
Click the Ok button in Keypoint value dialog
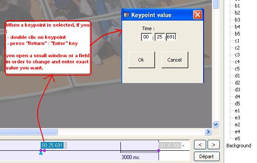[x=141, y=60]
